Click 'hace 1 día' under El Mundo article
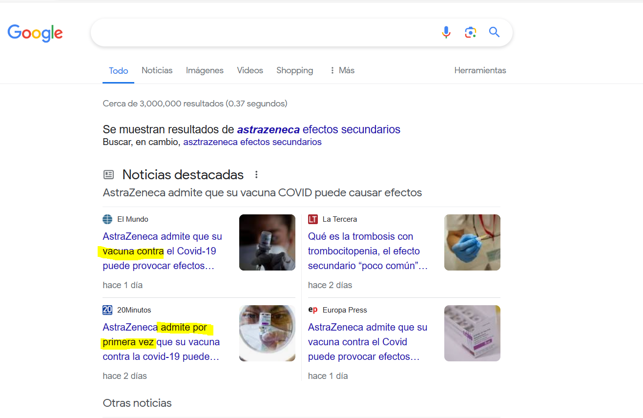Screen dimensions: 643x418 (x=123, y=285)
